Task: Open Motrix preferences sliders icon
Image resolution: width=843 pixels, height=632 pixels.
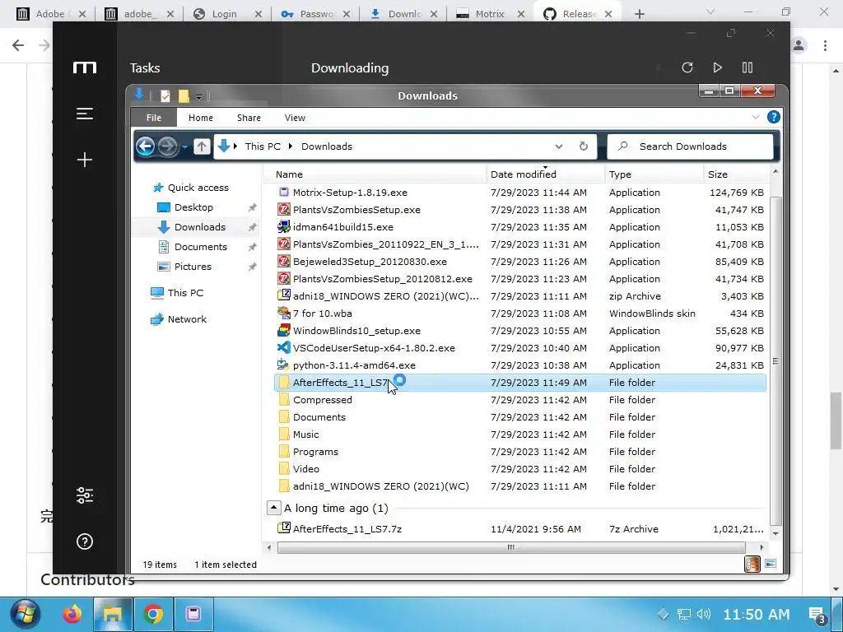Action: point(85,495)
